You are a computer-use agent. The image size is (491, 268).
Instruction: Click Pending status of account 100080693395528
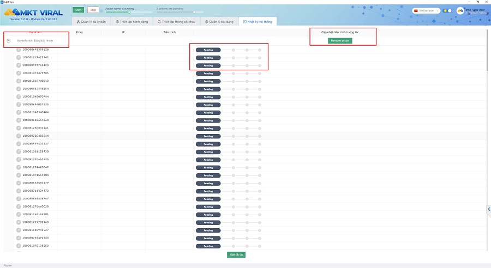coord(208,50)
